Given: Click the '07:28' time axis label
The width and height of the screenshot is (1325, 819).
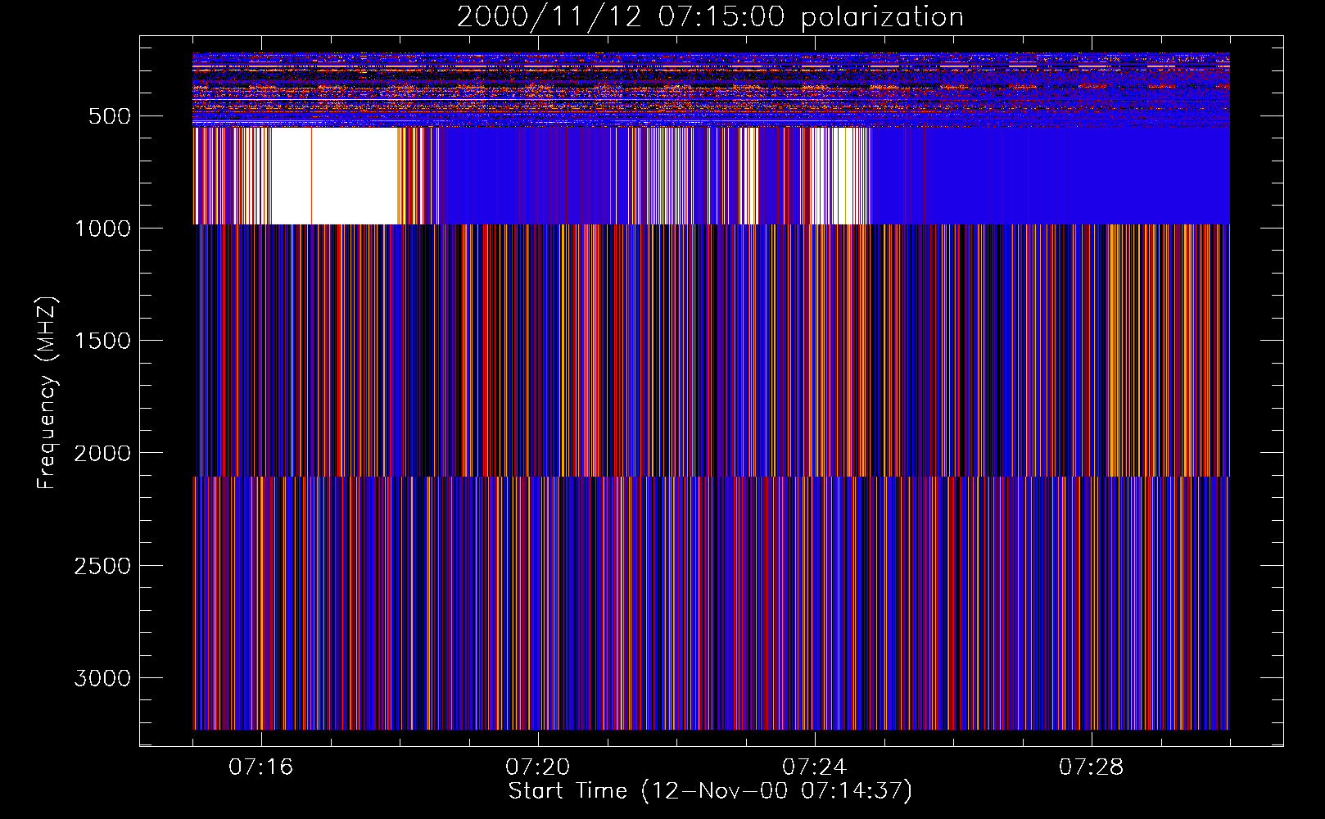Looking at the screenshot, I should point(1091,767).
